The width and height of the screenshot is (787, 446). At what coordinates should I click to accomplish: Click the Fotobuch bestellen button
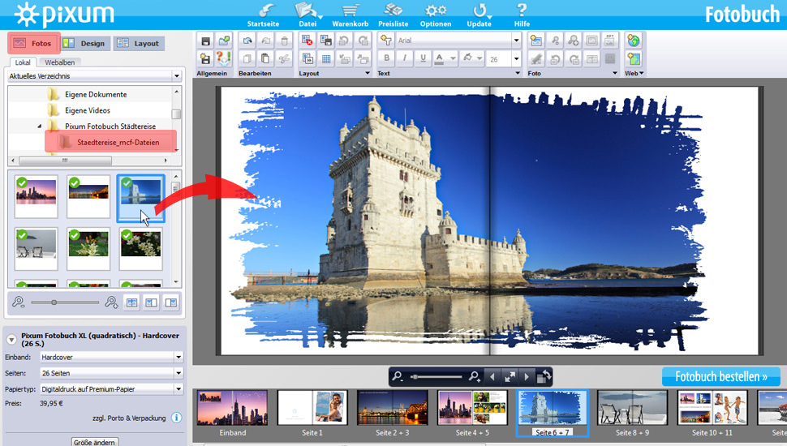click(720, 377)
